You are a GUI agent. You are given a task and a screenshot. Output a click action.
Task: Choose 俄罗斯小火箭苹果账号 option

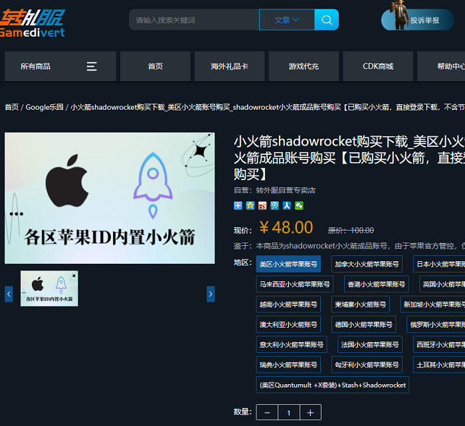(436, 324)
